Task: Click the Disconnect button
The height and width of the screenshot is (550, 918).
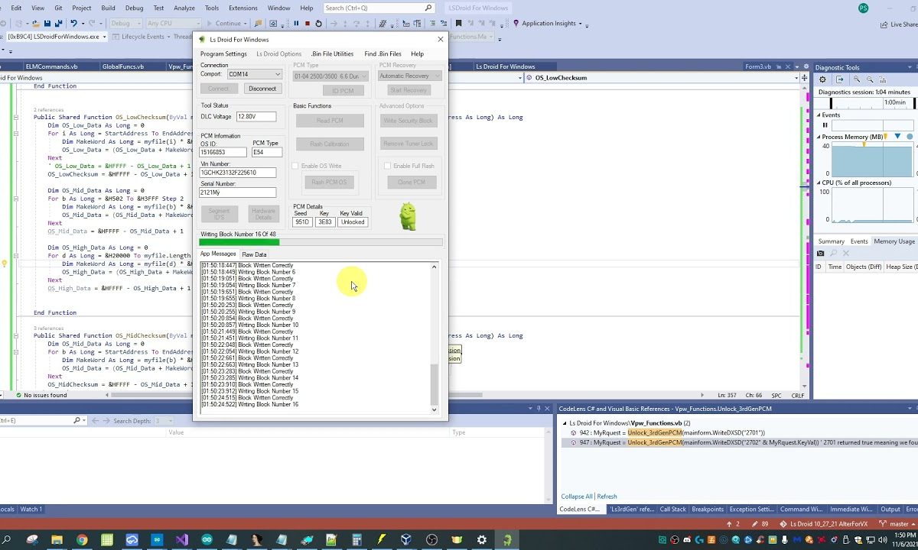Action: [262, 89]
